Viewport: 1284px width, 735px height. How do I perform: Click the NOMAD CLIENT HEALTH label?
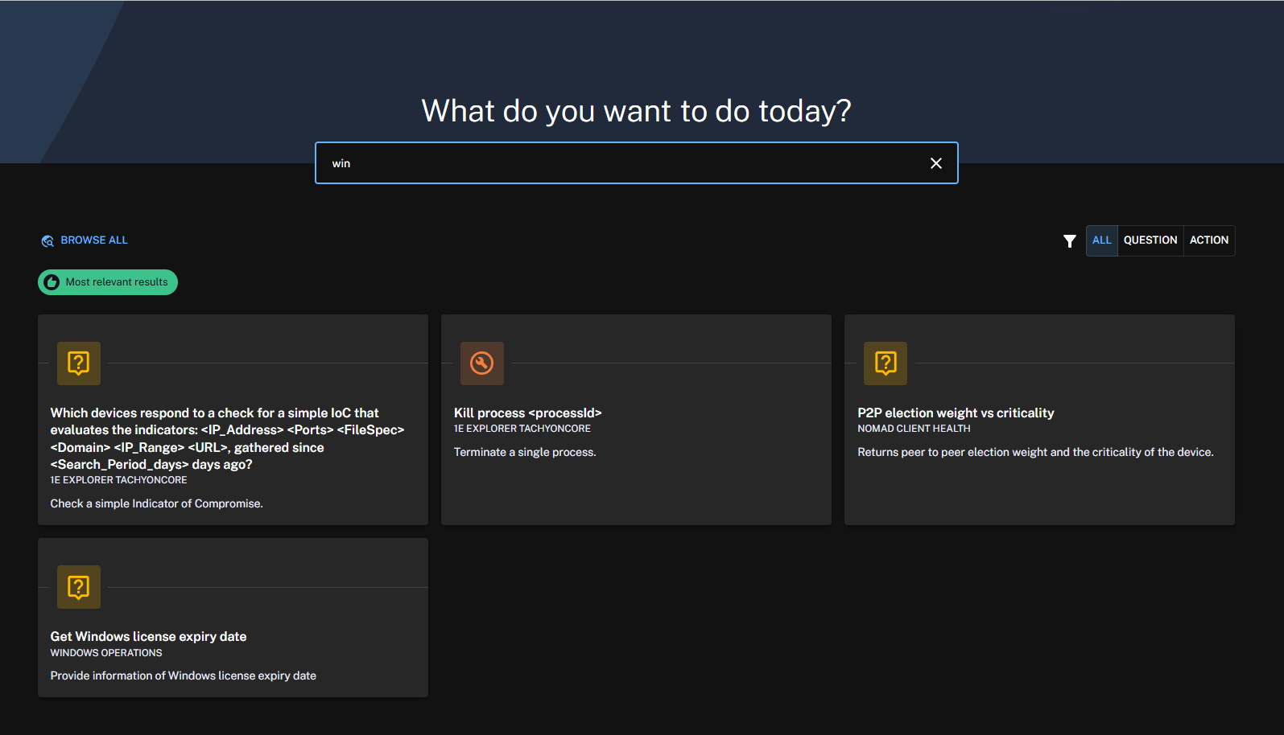(x=914, y=429)
